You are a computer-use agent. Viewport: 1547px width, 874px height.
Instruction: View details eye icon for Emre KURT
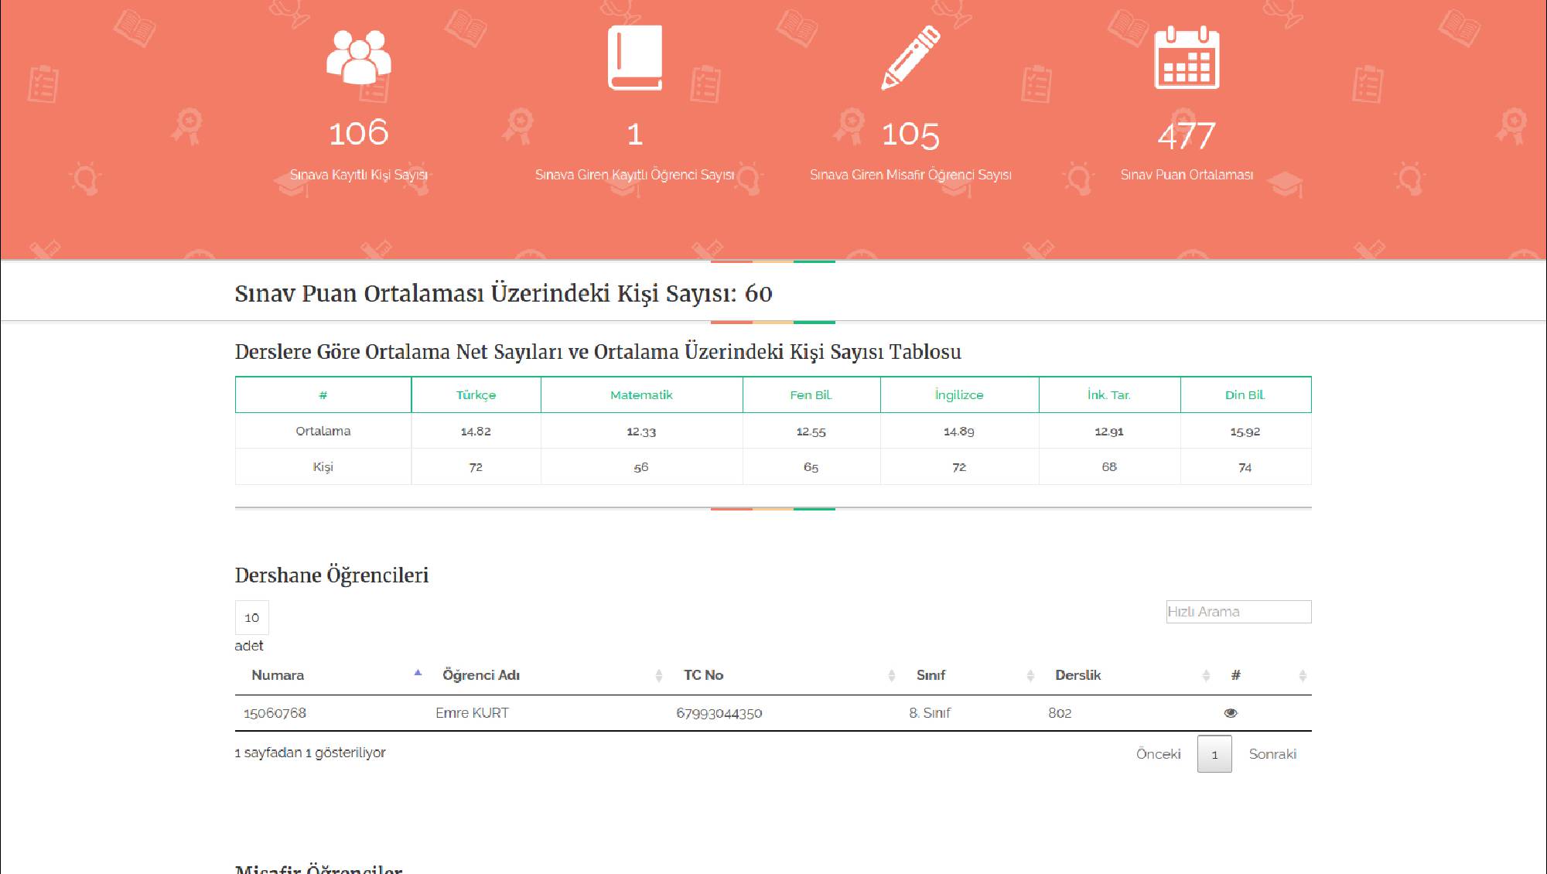(1231, 713)
